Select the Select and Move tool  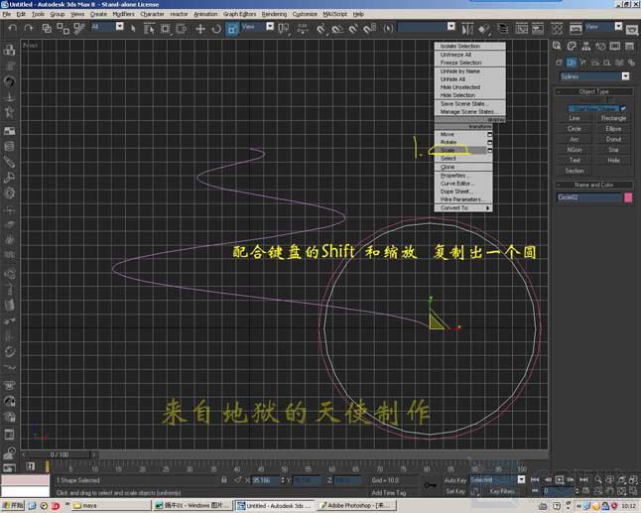coord(199,29)
